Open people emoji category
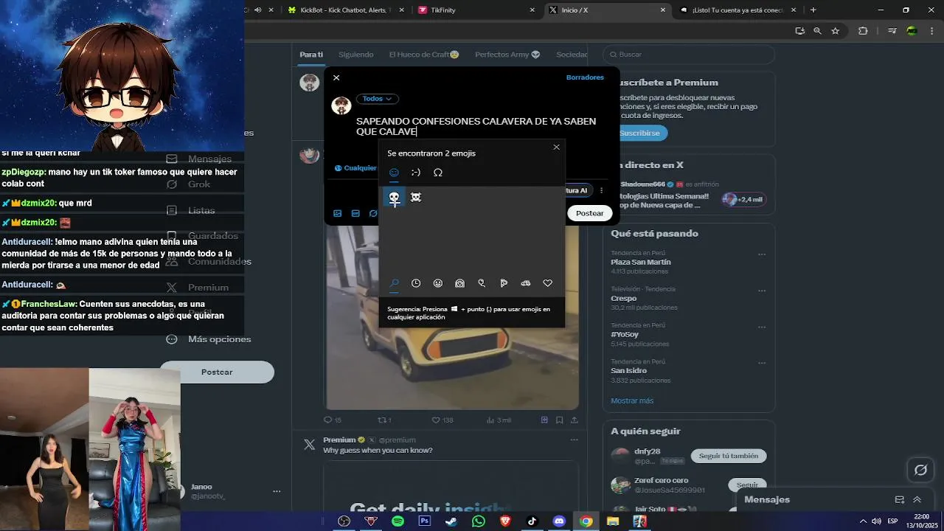The height and width of the screenshot is (531, 944). coord(460,283)
